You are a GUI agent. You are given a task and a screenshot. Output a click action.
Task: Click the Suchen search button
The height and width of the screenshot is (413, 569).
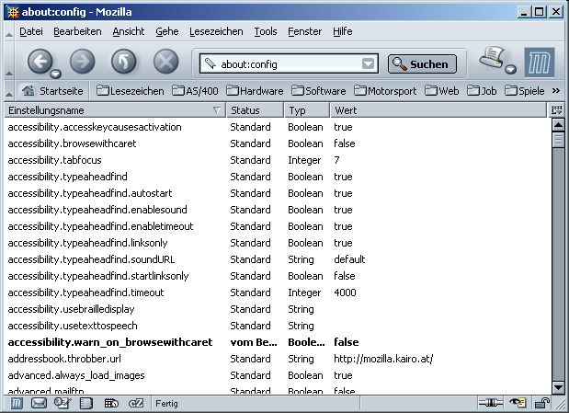coord(422,64)
